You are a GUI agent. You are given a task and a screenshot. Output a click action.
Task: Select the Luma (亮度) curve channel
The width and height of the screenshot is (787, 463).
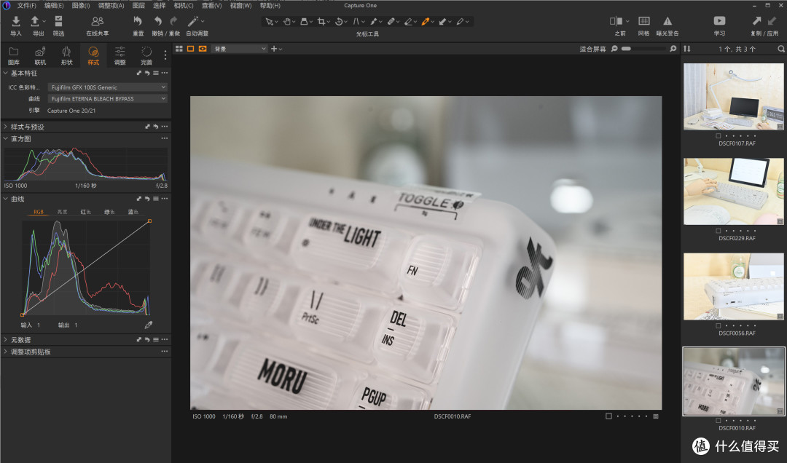coord(62,212)
